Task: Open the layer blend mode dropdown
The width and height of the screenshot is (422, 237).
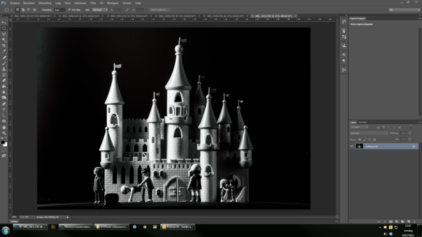Action: click(369, 133)
